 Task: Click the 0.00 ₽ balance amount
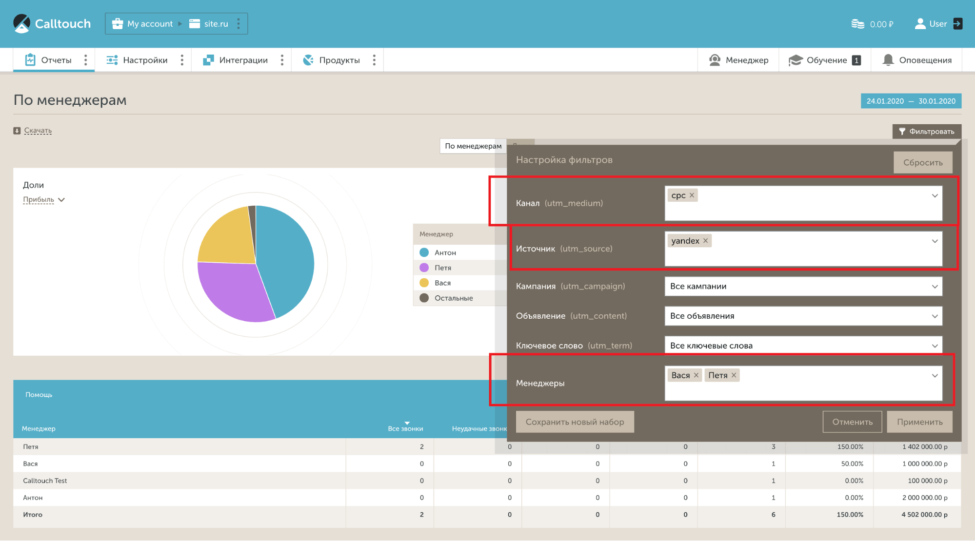(881, 24)
